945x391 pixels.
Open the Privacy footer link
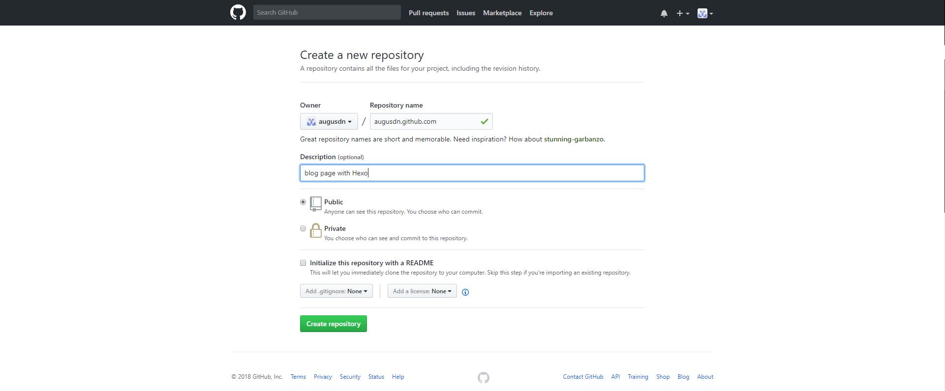pos(323,377)
